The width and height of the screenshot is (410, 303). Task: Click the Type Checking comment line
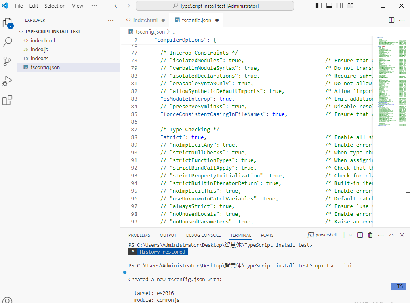pos(190,130)
